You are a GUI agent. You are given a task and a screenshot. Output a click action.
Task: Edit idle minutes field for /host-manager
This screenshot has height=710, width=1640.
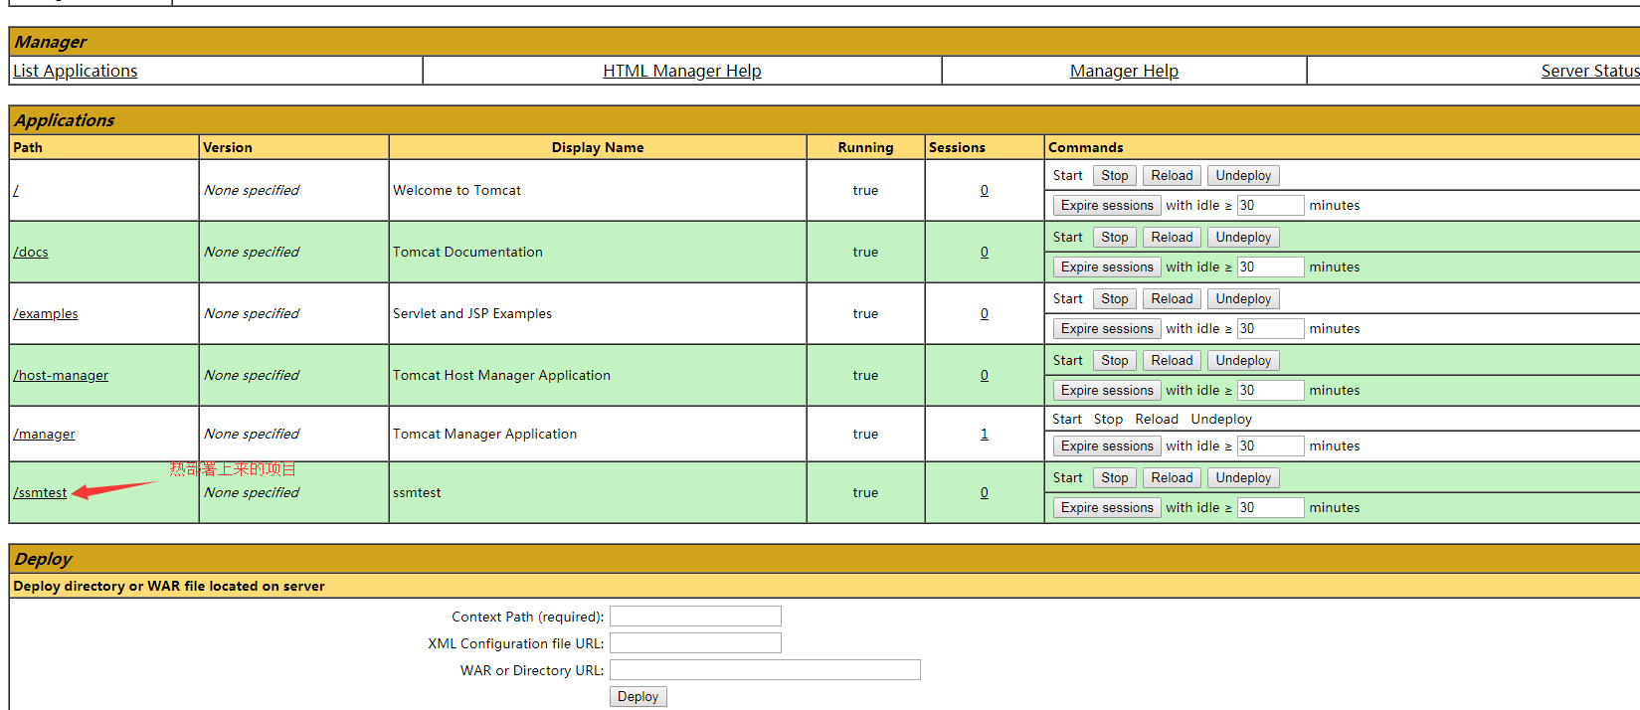tap(1270, 390)
